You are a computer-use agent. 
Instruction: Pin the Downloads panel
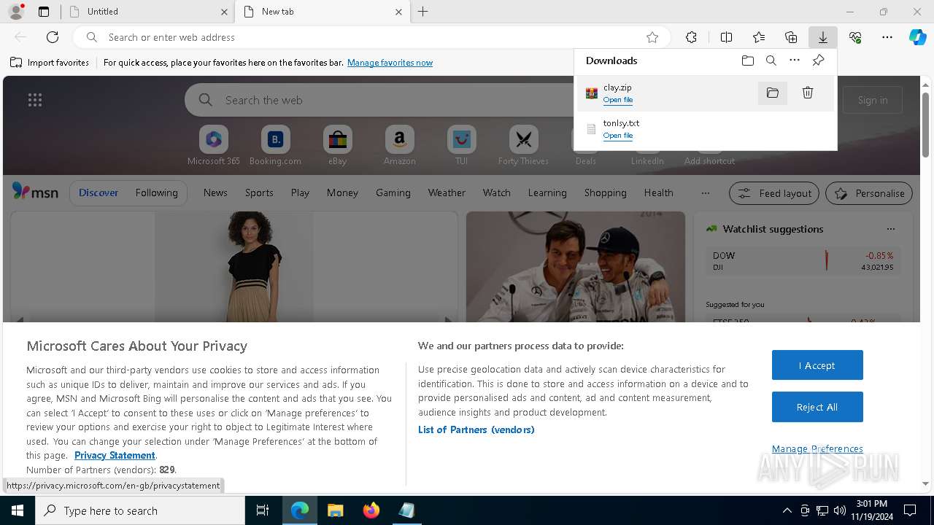pos(818,61)
